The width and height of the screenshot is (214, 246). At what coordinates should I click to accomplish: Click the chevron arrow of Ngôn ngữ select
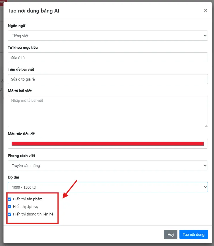[205, 35]
